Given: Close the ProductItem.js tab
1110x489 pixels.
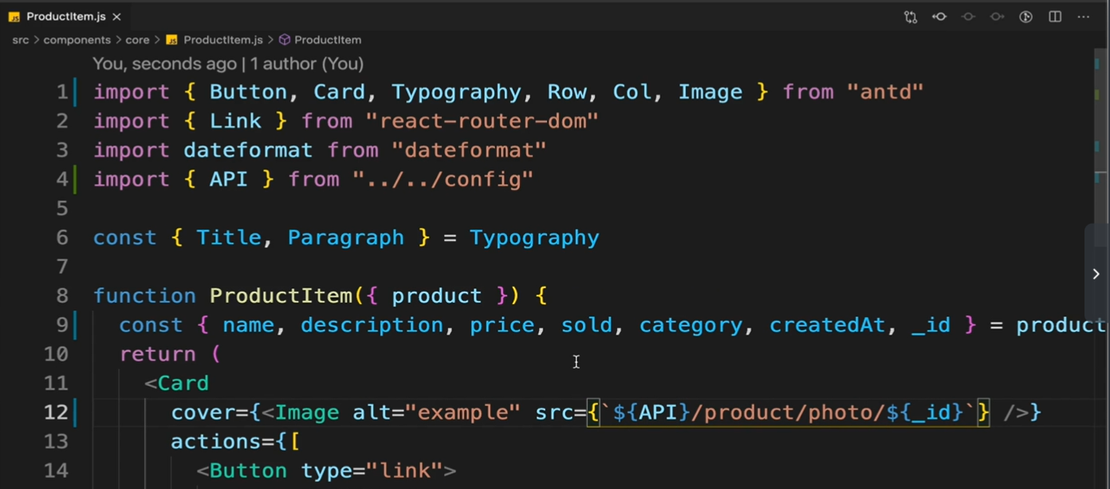Looking at the screenshot, I should coord(116,17).
